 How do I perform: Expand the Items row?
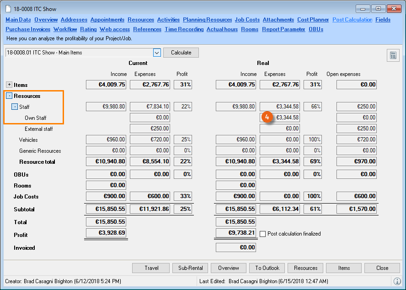[9, 85]
